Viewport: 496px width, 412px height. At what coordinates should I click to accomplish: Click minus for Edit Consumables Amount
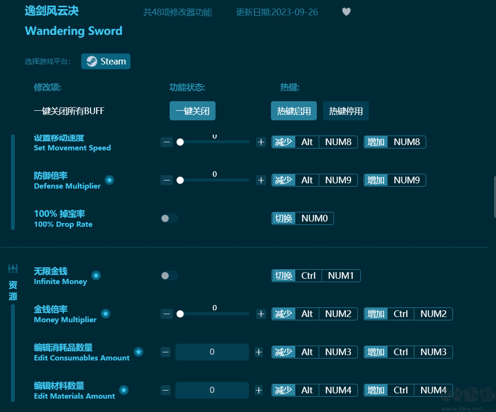(x=165, y=352)
